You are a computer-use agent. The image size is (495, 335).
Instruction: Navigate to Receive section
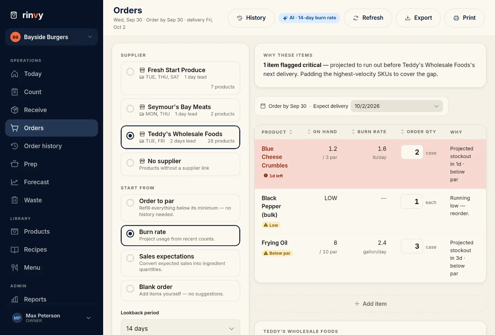52,110
